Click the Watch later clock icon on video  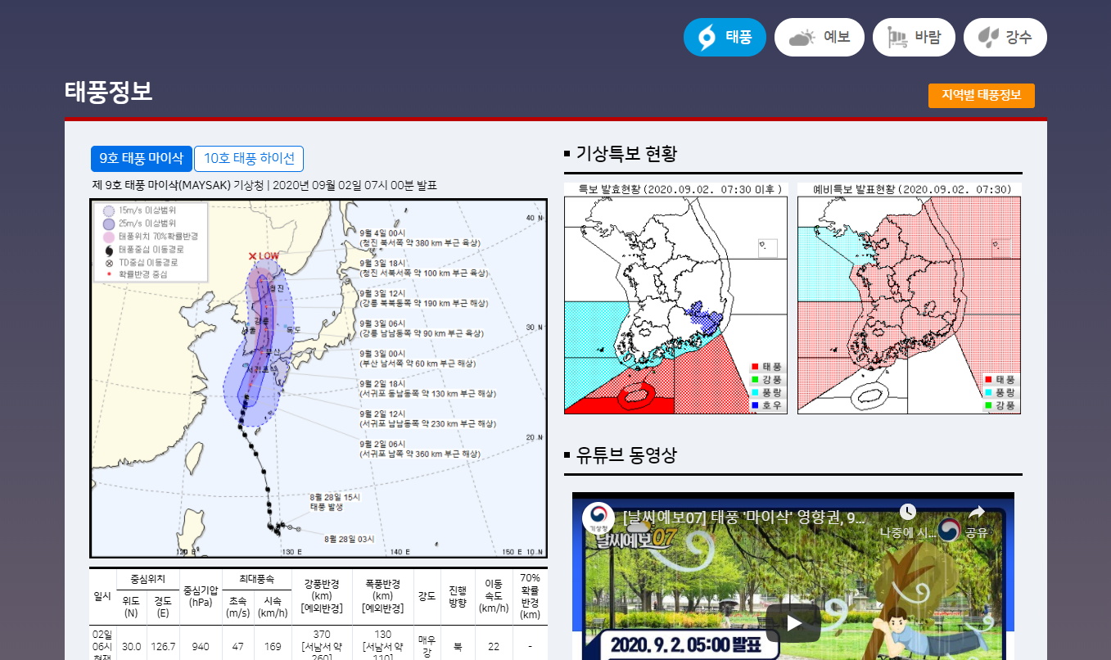click(907, 512)
